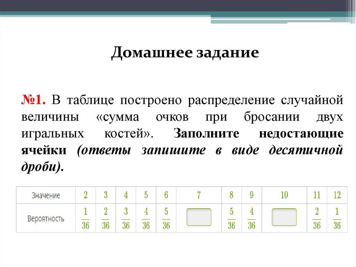This screenshot has width=356, height=267.
Task: Click the 'Вероятность' row header
Action: coord(46,219)
